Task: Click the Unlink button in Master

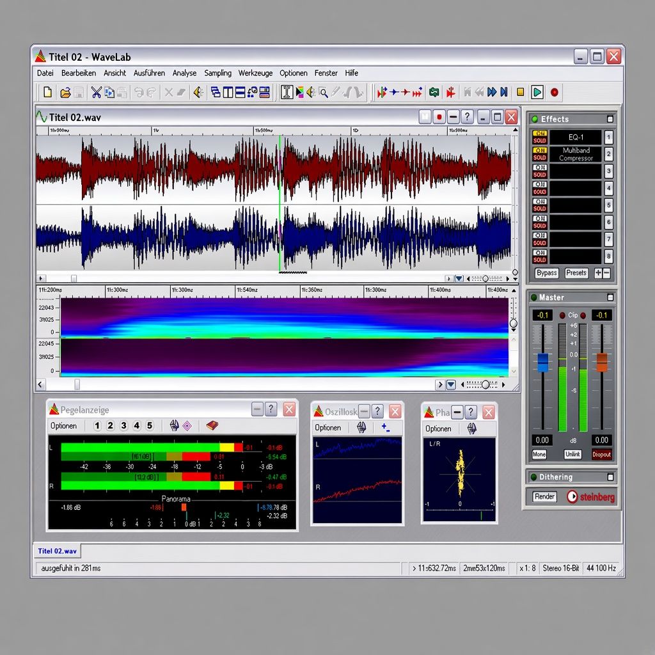Action: [x=572, y=455]
